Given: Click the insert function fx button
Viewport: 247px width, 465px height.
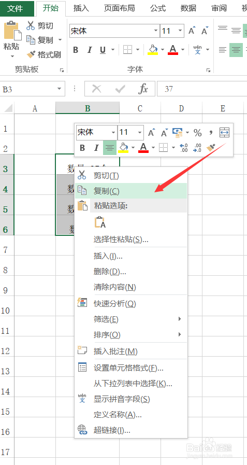Looking at the screenshot, I should coord(143,89).
